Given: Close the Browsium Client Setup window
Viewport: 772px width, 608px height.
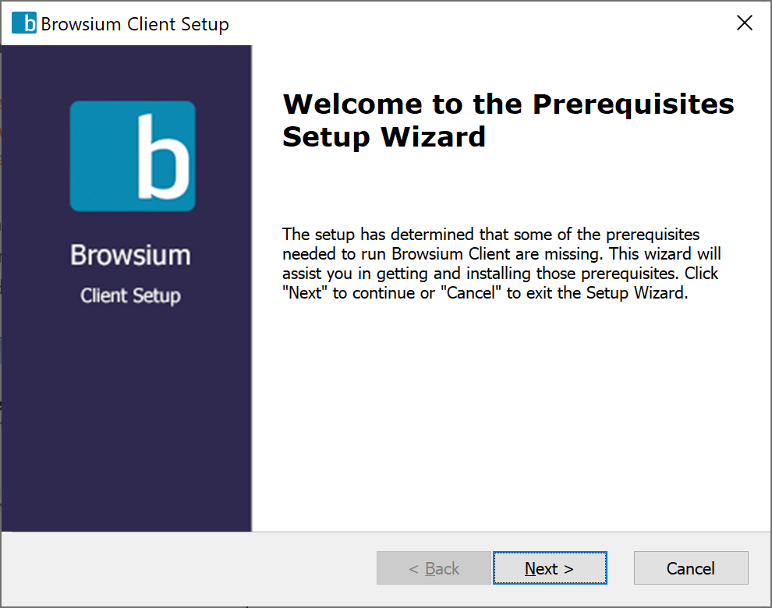Looking at the screenshot, I should 744,23.
